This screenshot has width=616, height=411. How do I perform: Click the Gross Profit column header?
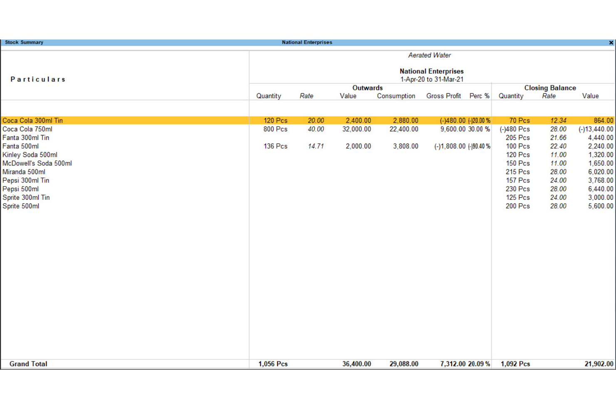[443, 96]
